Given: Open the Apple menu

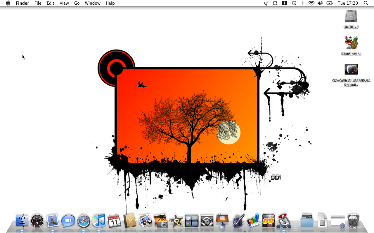Looking at the screenshot, I should pyautogui.click(x=8, y=3).
